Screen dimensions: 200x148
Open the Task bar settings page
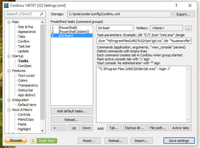pos(24,46)
